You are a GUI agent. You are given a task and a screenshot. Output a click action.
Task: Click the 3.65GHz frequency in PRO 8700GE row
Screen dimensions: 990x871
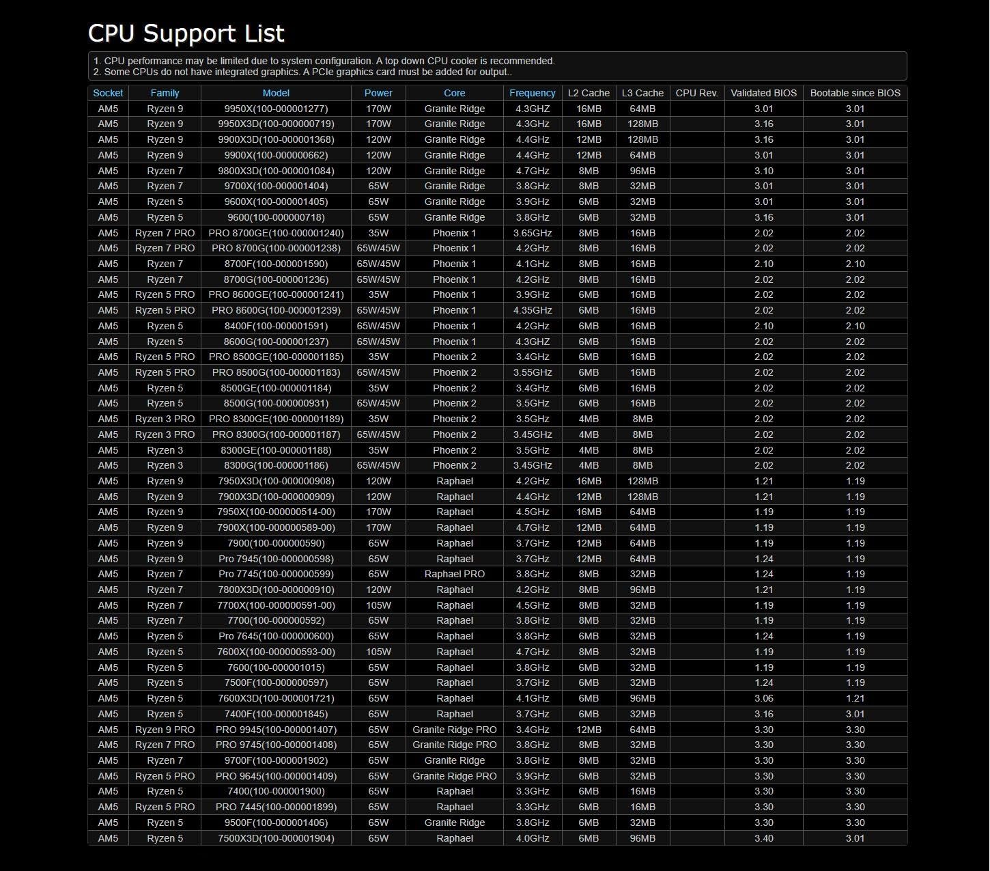pos(533,233)
